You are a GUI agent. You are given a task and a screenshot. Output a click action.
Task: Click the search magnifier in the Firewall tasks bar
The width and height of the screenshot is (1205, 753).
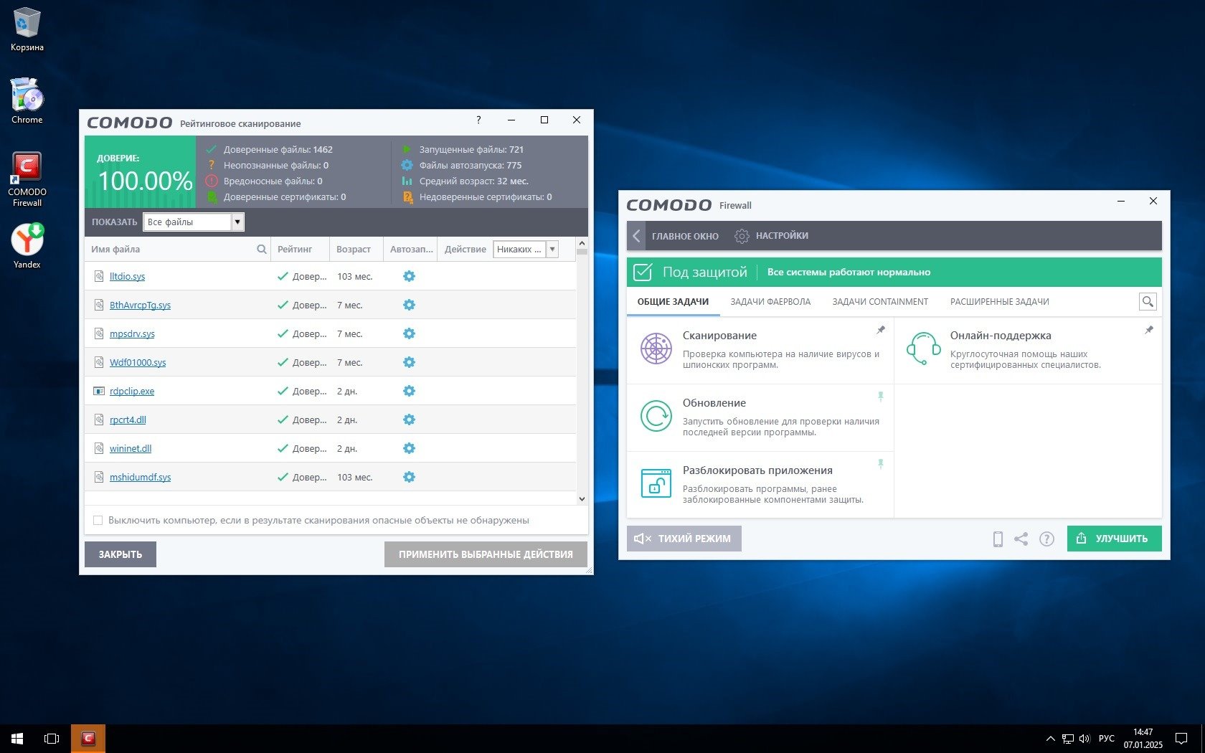tap(1148, 302)
